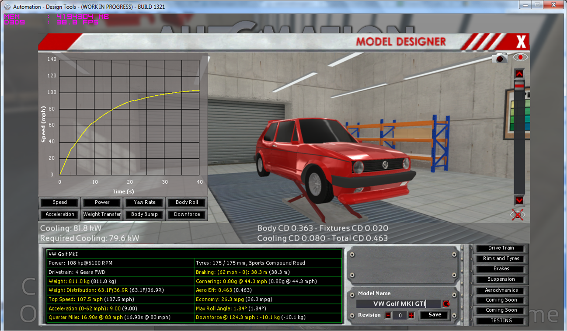567x331 pixels.
Task: Select the Weight Transfer graph
Action: (102, 214)
